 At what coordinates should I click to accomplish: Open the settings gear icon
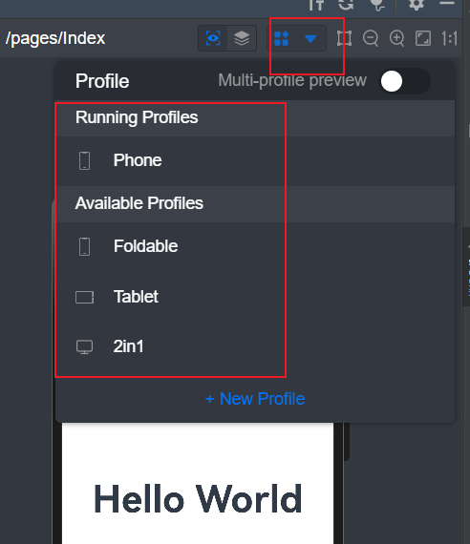(x=417, y=5)
